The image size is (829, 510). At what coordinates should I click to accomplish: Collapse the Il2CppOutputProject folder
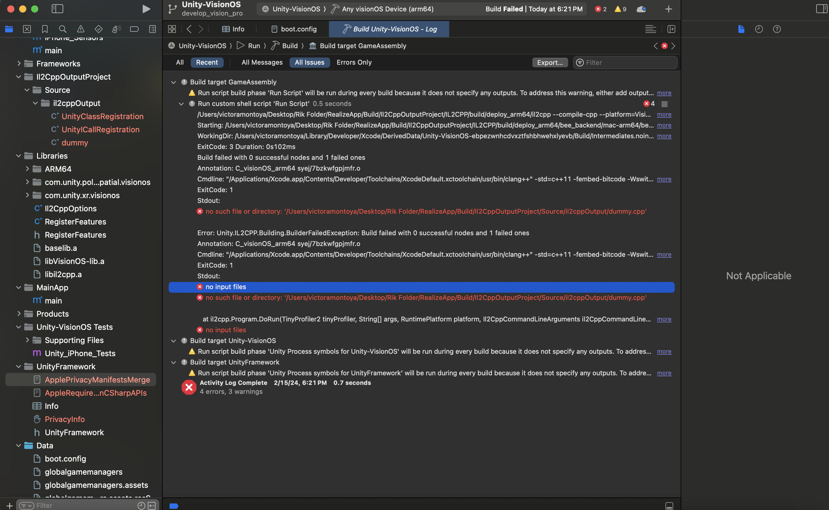coord(19,77)
